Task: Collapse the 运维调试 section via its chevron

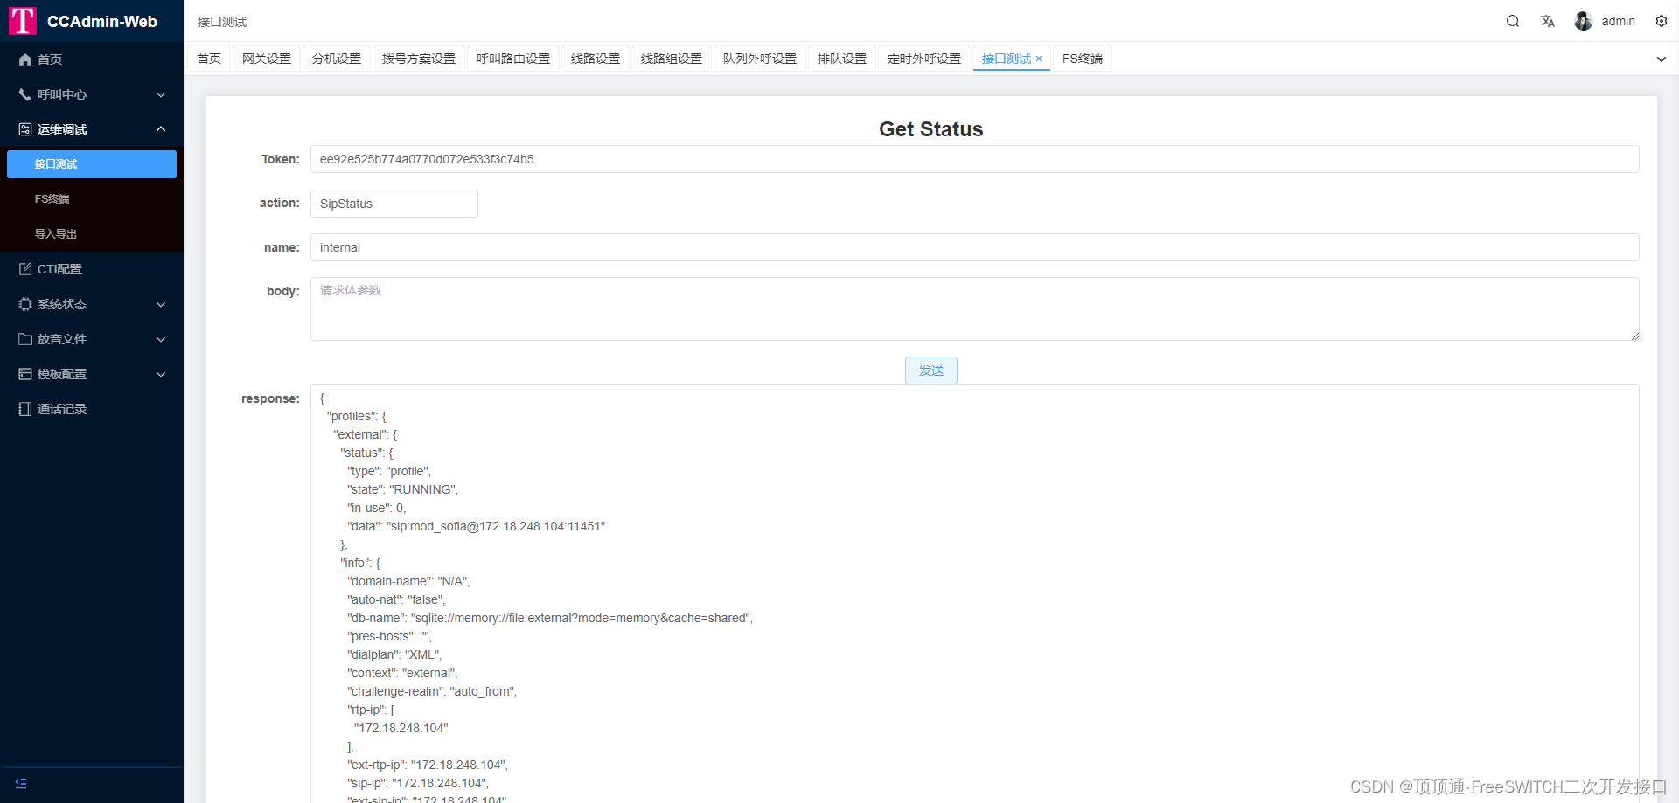Action: tap(160, 129)
